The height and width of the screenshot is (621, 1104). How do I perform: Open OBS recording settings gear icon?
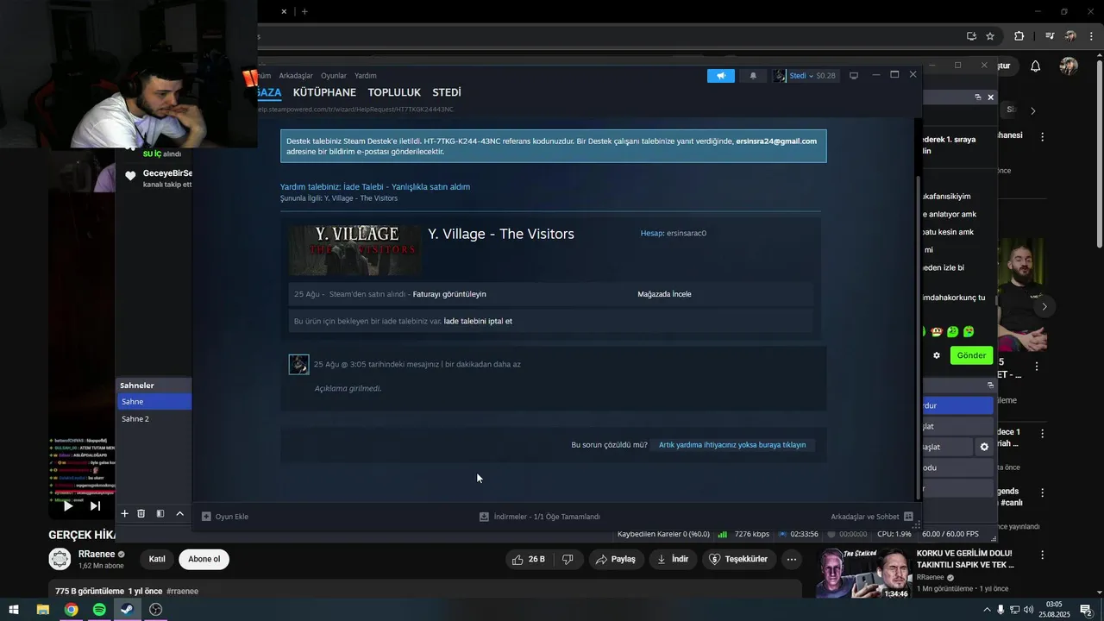984,447
